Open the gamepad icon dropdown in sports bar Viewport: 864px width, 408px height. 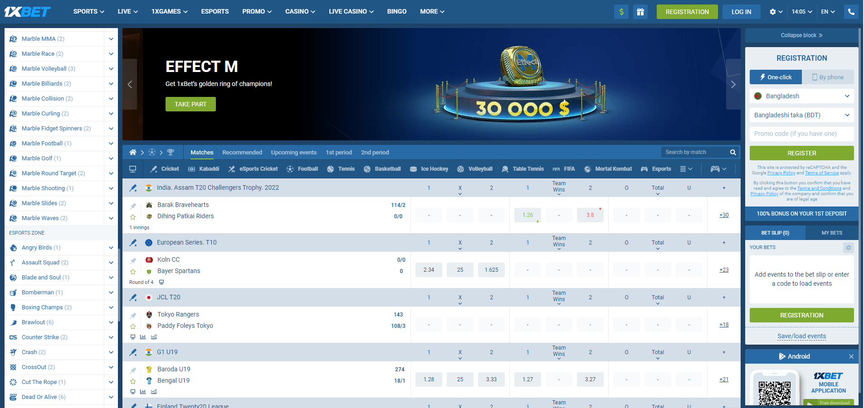point(719,169)
